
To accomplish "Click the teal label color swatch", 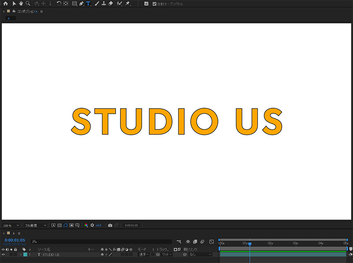I will pyautogui.click(x=25, y=255).
